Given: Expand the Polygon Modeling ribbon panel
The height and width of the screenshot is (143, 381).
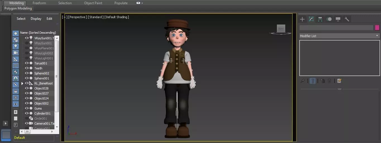Looking at the screenshot, I should click(x=18, y=8).
